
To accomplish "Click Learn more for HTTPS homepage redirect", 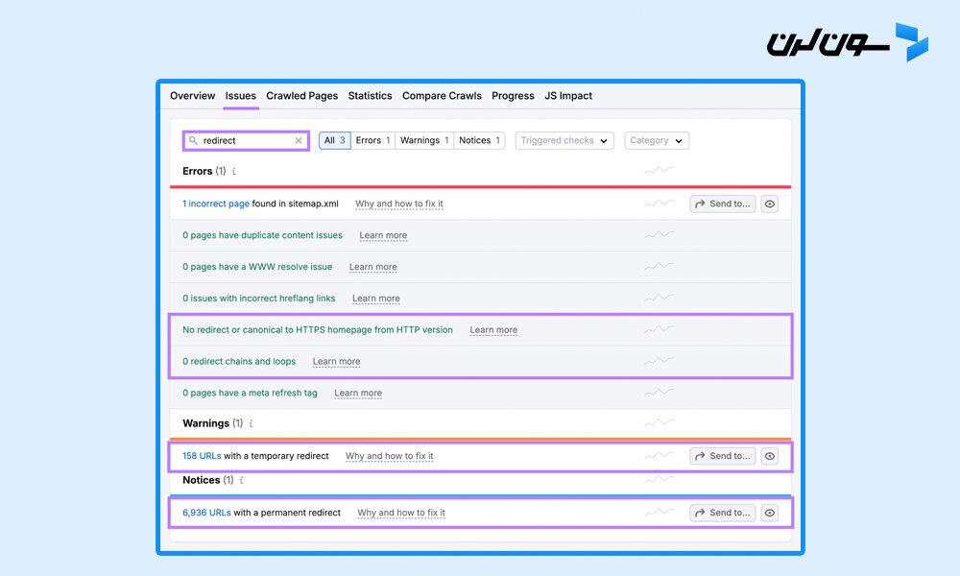I will click(493, 330).
